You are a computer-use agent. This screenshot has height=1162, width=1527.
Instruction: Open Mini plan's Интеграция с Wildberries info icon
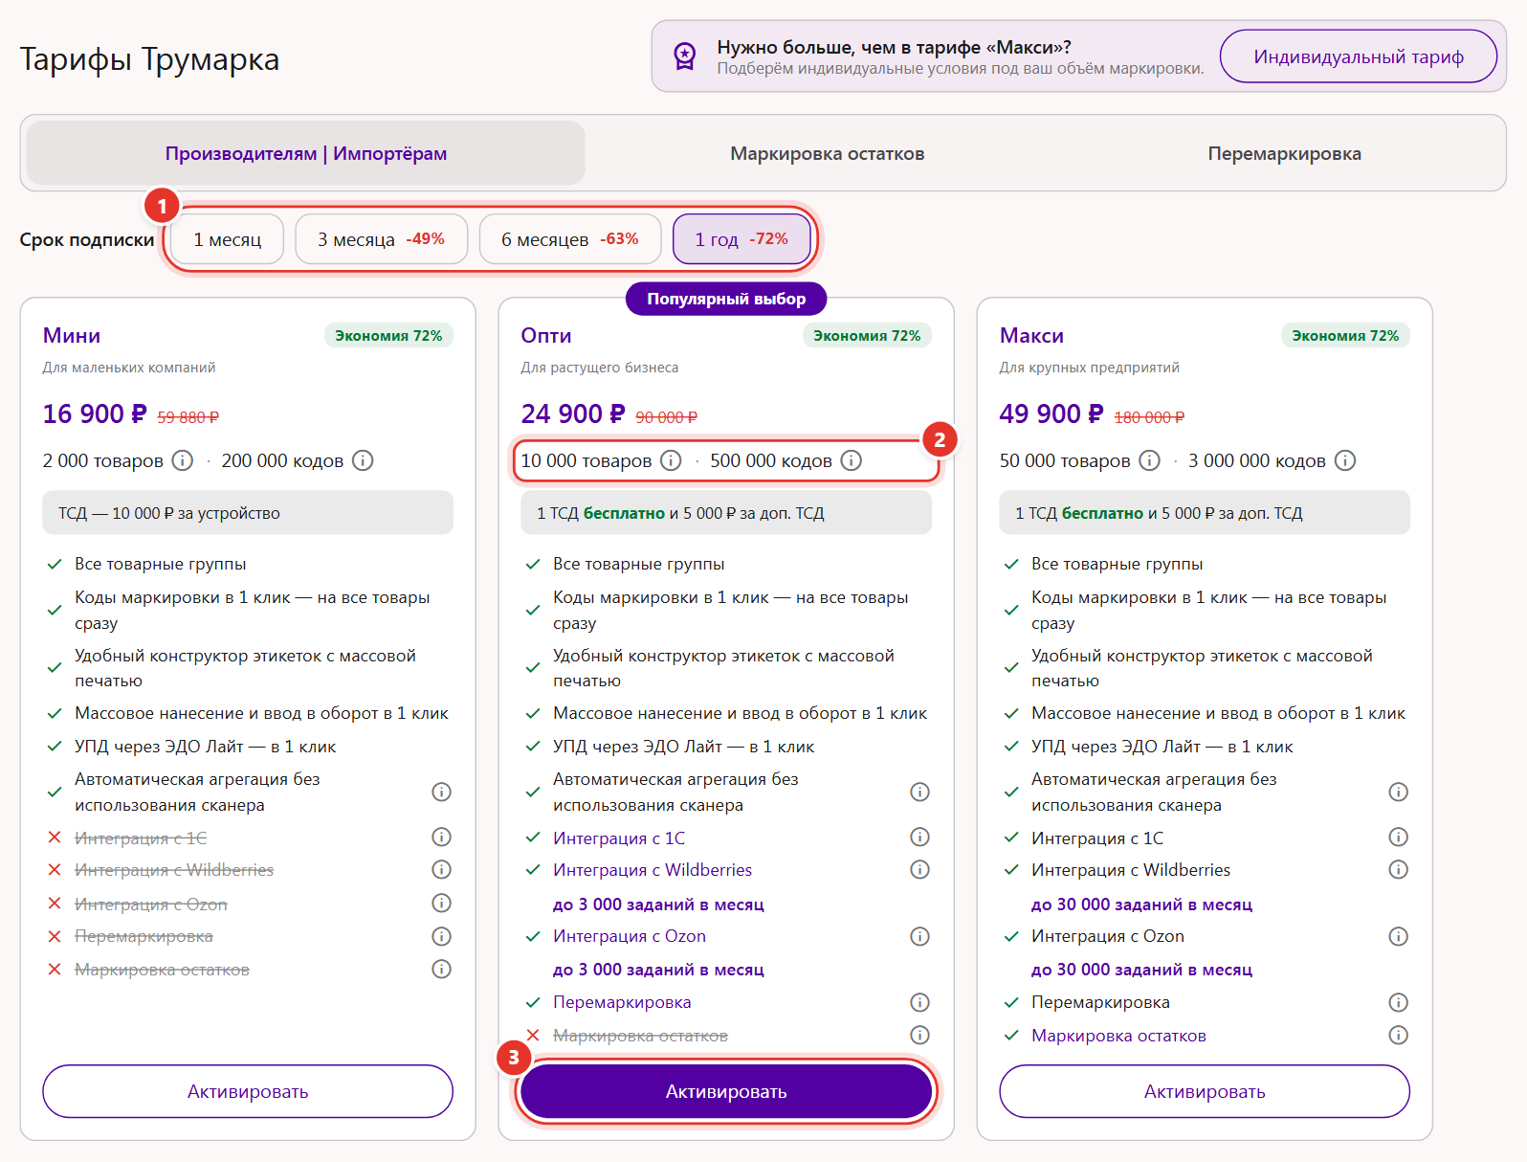point(441,869)
